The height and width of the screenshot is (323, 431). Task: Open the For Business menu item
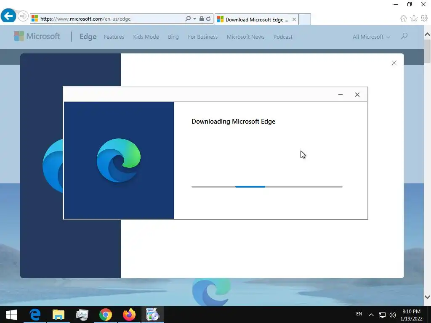[x=202, y=37]
